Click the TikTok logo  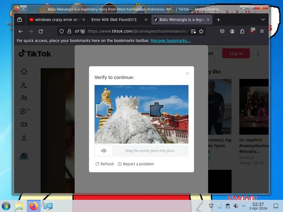pos(35,54)
